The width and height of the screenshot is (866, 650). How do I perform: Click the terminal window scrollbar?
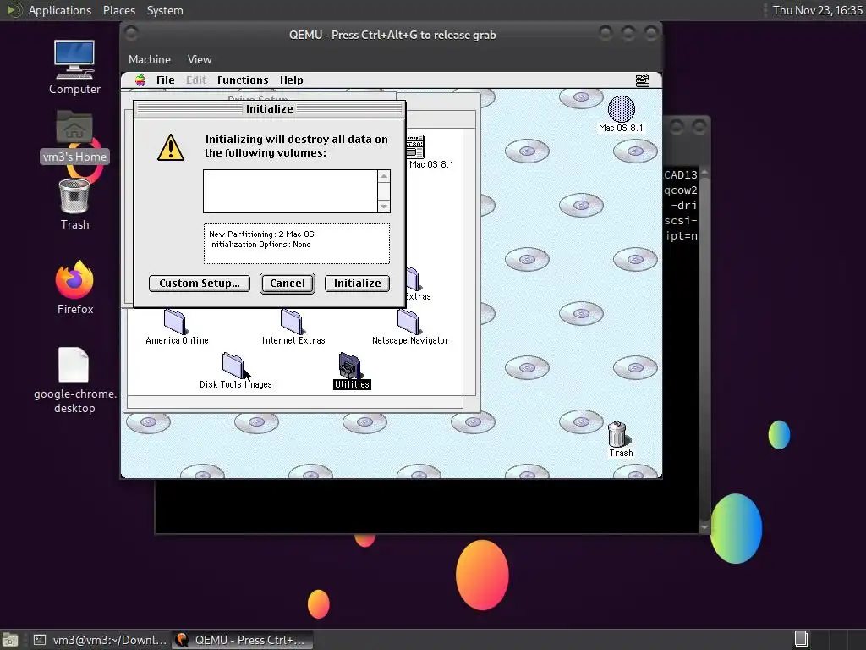704,350
